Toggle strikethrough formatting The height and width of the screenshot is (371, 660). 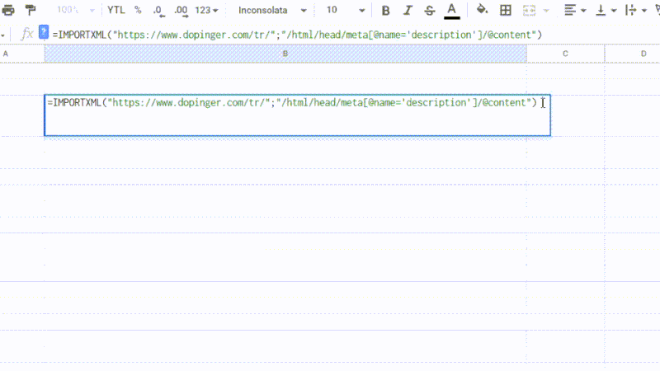tap(429, 11)
